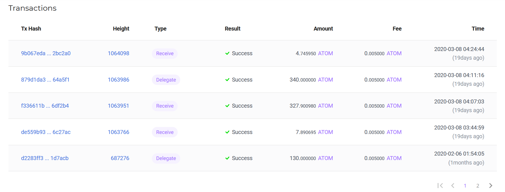Screen dimensions: 505x192
Task: Click Delegate badge in 879d1da3 row
Action: (166, 80)
